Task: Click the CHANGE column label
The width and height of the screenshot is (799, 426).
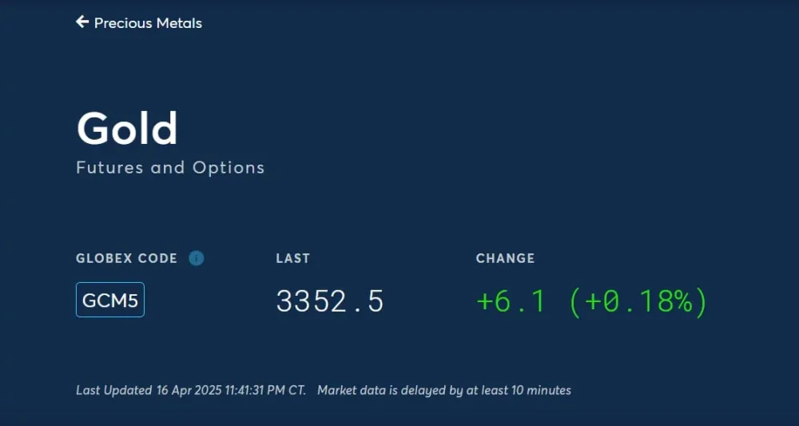Action: coord(505,258)
